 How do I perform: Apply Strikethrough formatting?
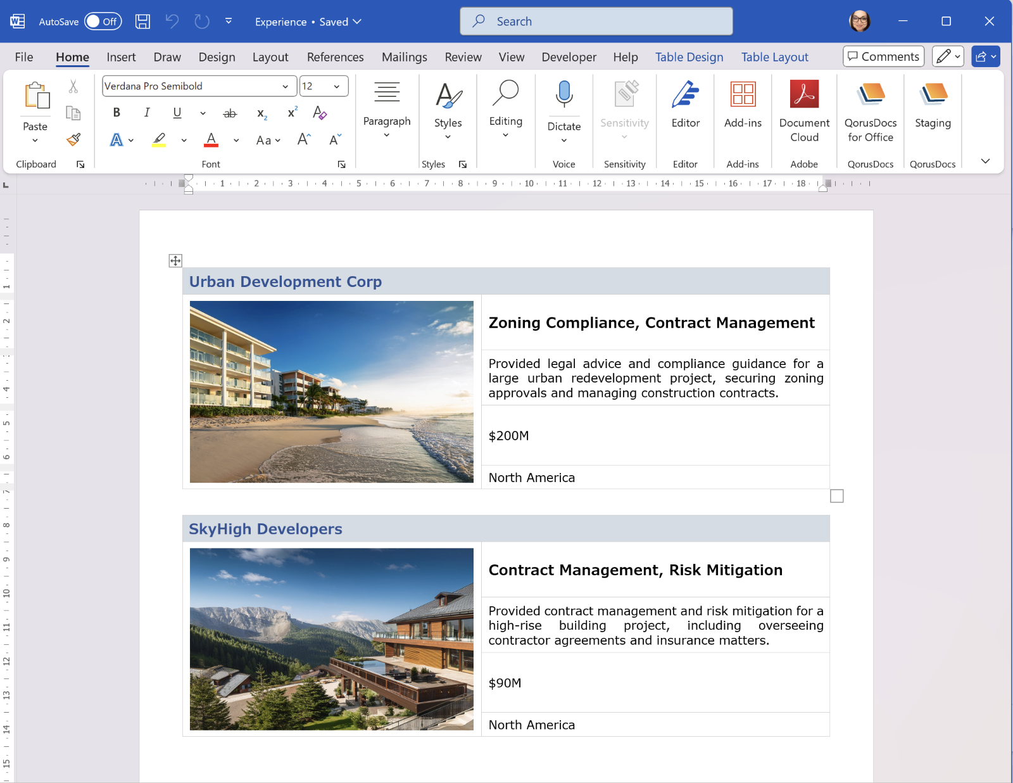click(x=230, y=113)
